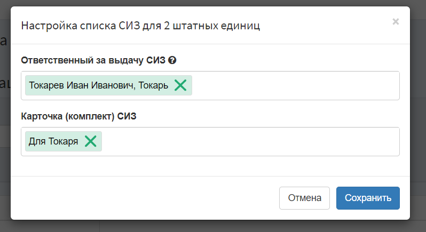
Task: Click empty space right of the Для Токаря tag
Action: coord(250,141)
